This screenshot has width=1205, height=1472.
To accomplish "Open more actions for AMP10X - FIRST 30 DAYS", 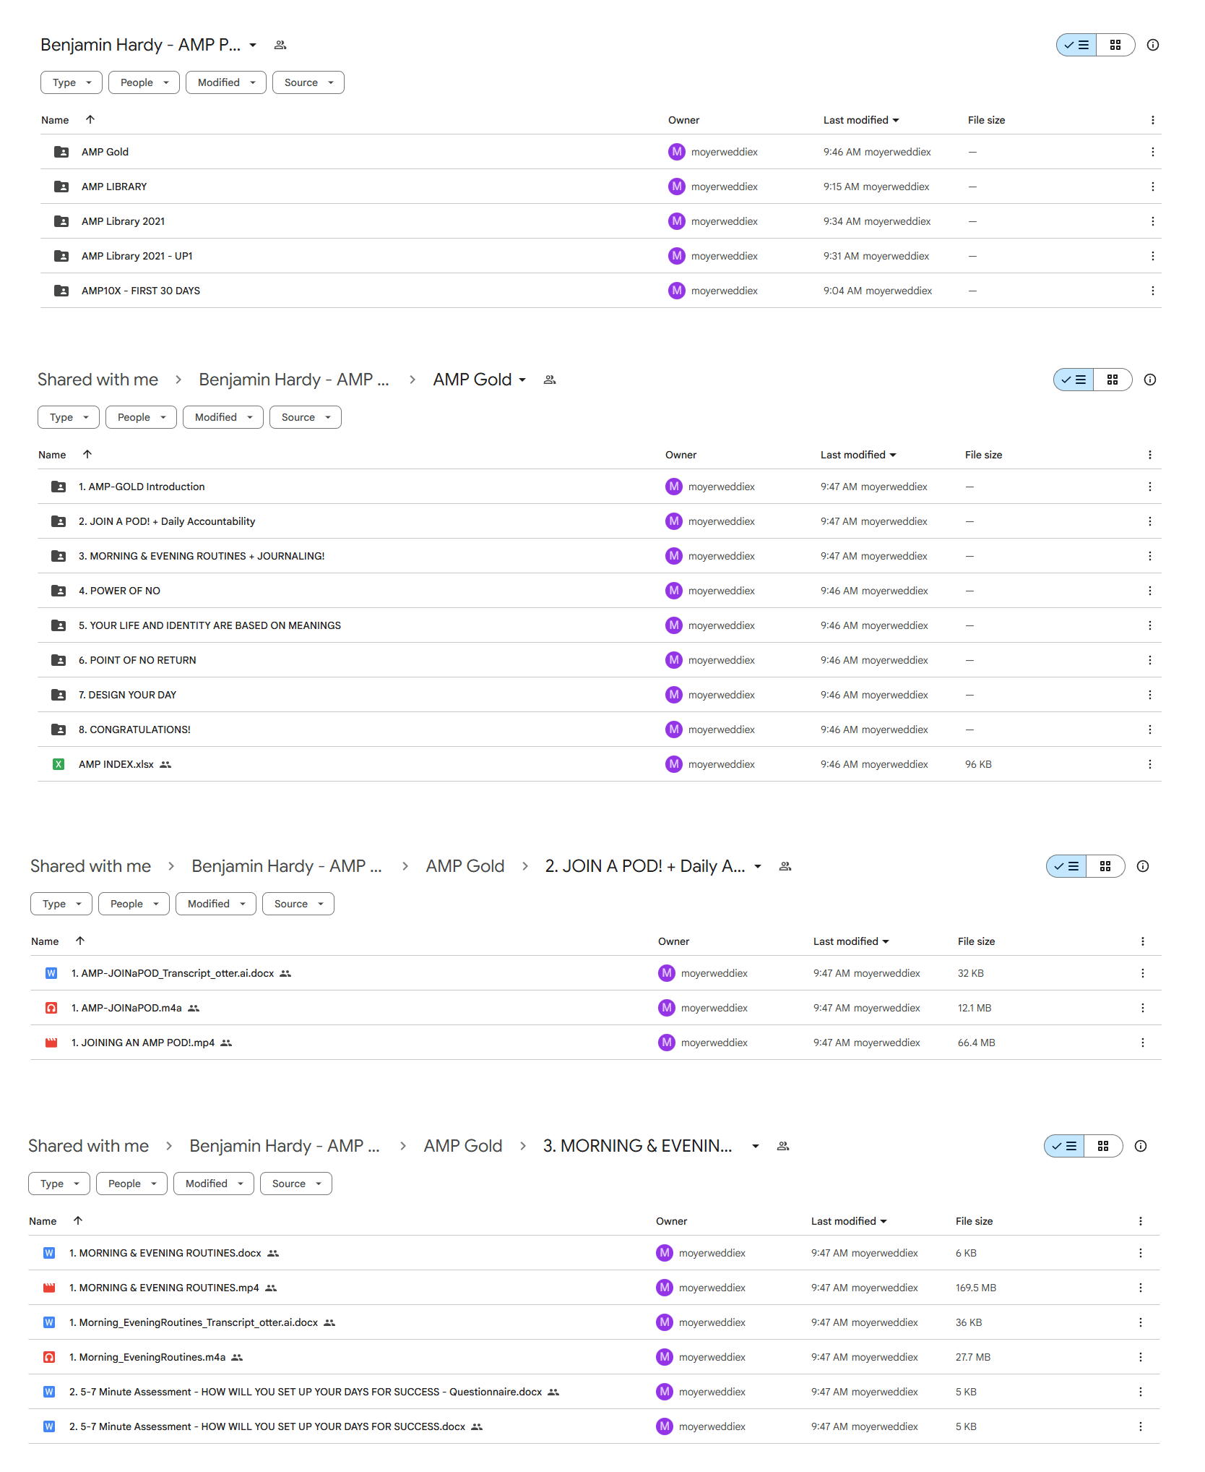I will pyautogui.click(x=1152, y=291).
